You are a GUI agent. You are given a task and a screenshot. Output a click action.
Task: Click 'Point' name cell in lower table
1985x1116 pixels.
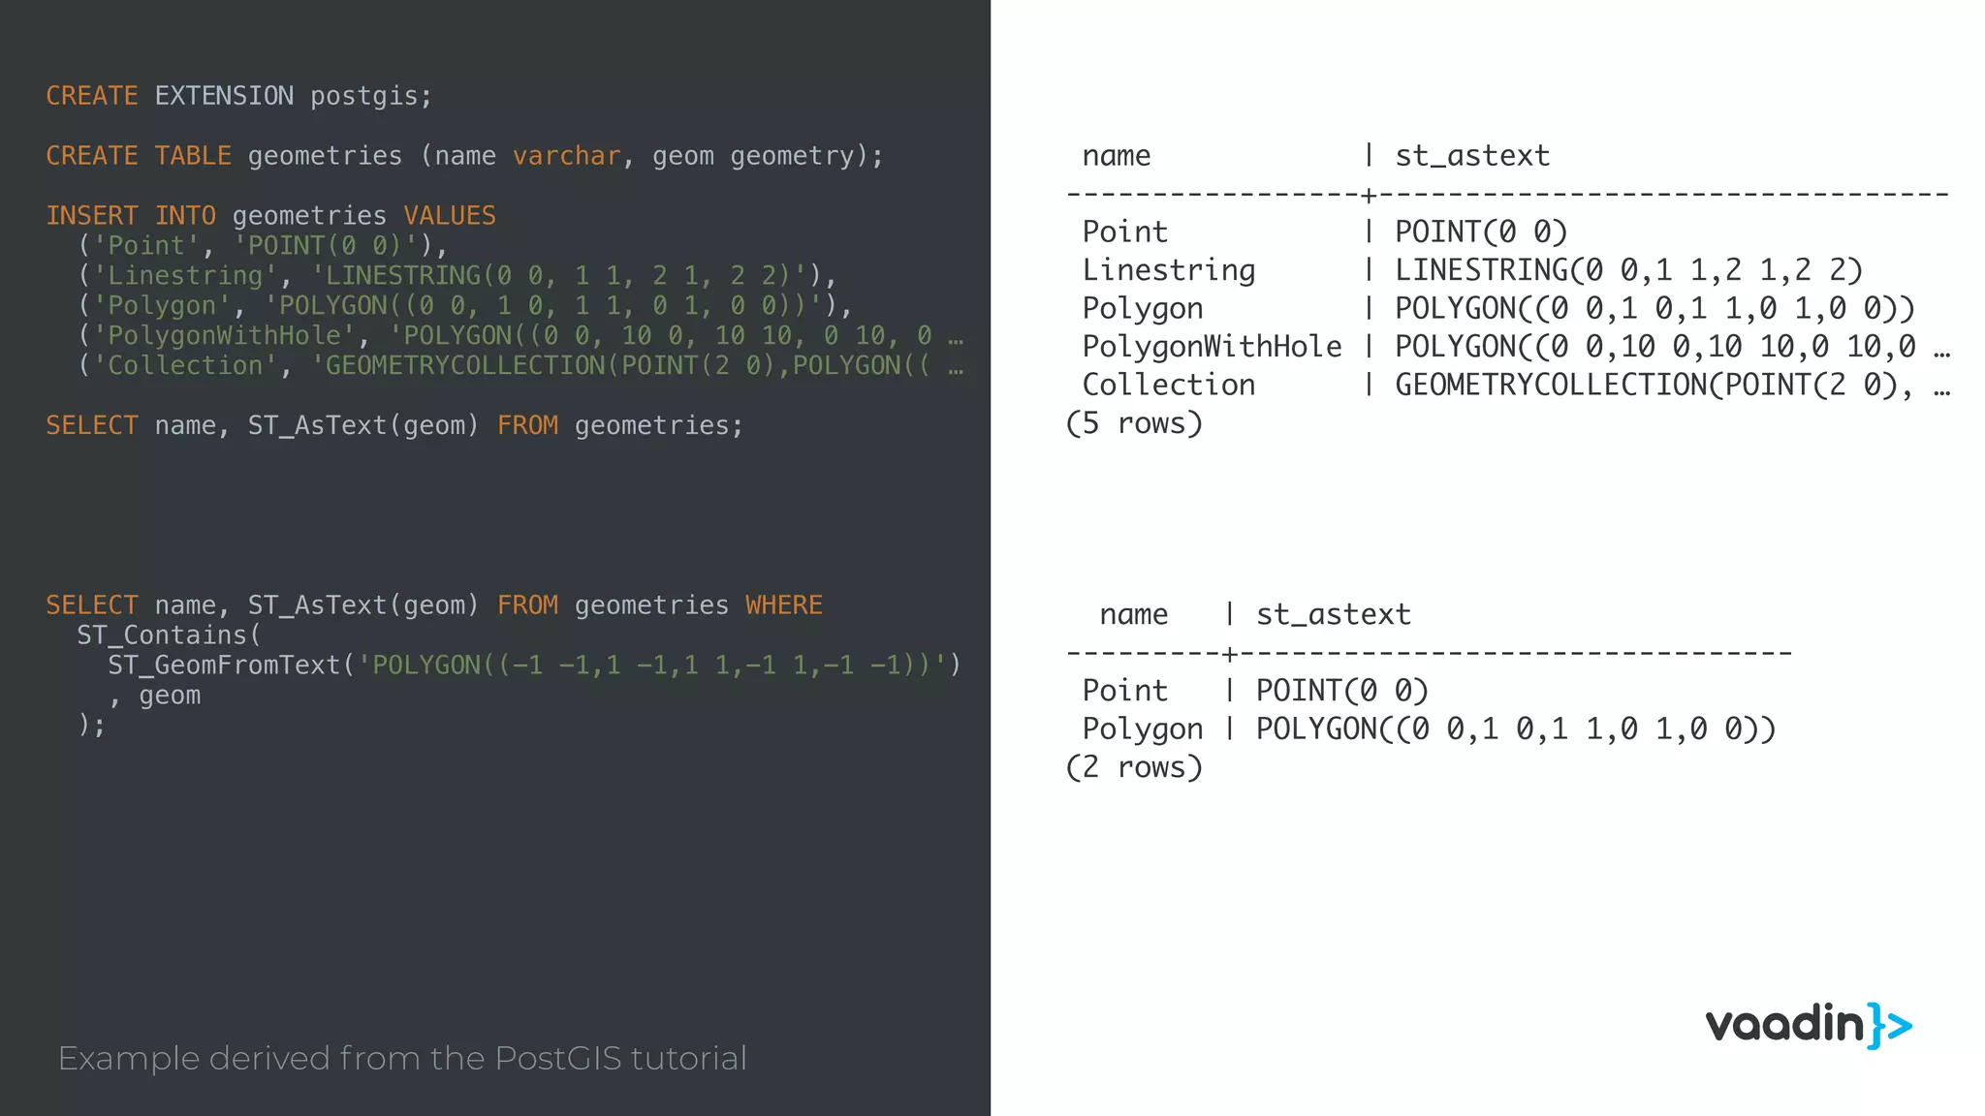pyautogui.click(x=1124, y=691)
